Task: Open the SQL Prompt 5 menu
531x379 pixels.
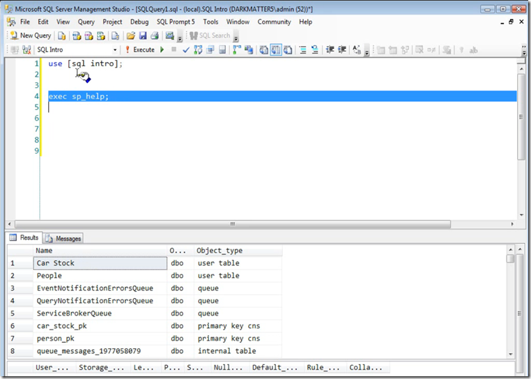Action: 176,22
